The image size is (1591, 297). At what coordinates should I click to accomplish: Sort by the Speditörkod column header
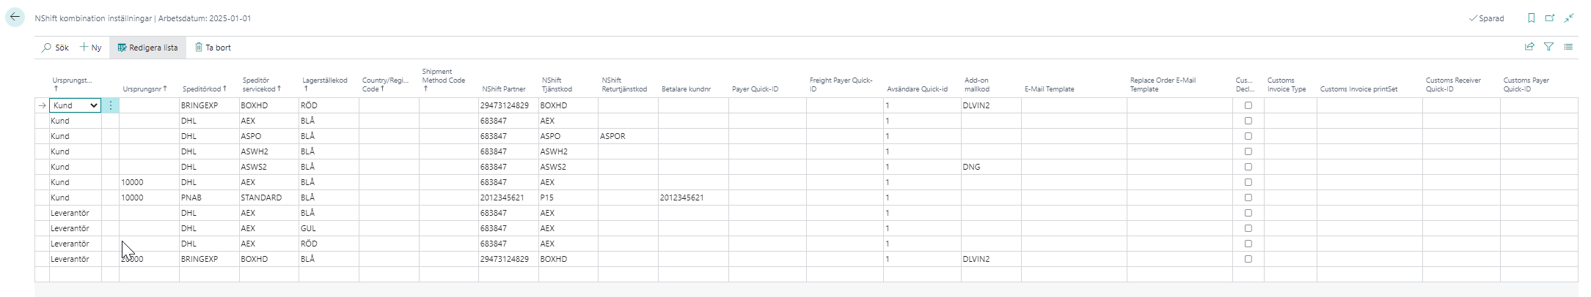click(203, 89)
